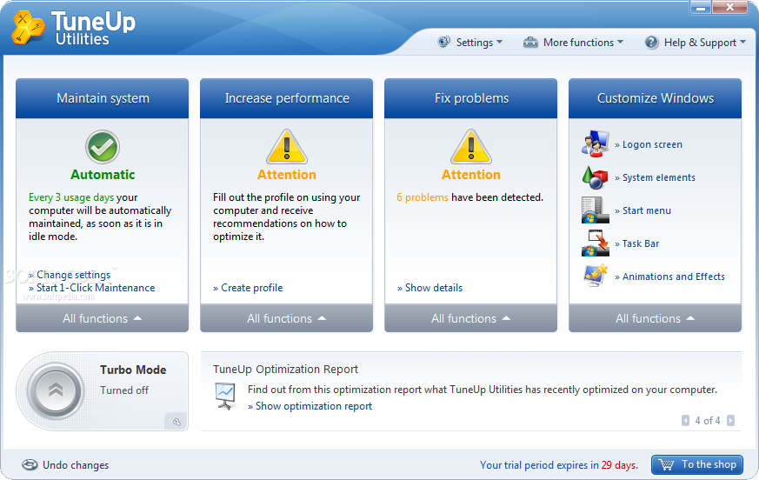Select the Maintain system header
This screenshot has height=480, width=759.
pos(102,98)
